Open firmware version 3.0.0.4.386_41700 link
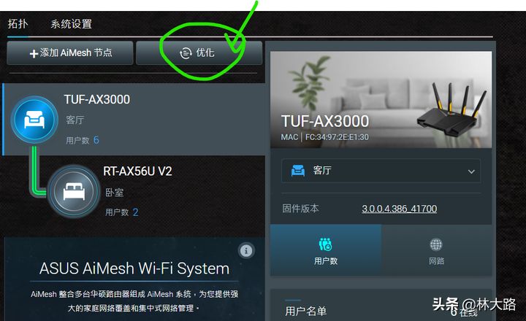Screen dimensions: 526x321 point(399,209)
